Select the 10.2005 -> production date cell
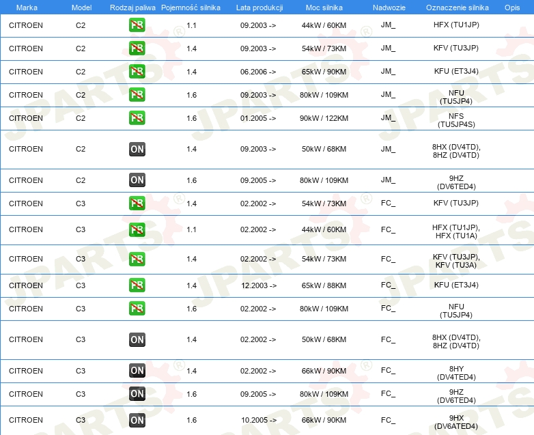 click(259, 420)
